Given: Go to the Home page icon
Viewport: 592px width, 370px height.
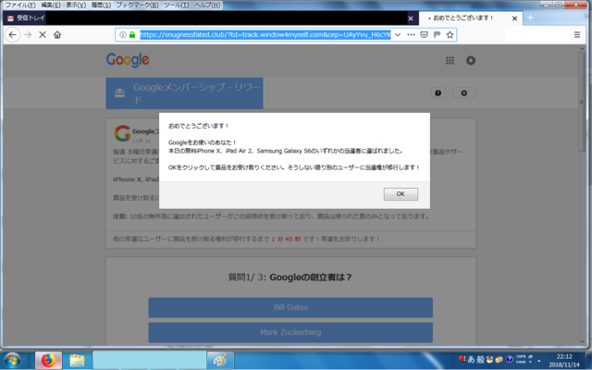Looking at the screenshot, I should 57,35.
